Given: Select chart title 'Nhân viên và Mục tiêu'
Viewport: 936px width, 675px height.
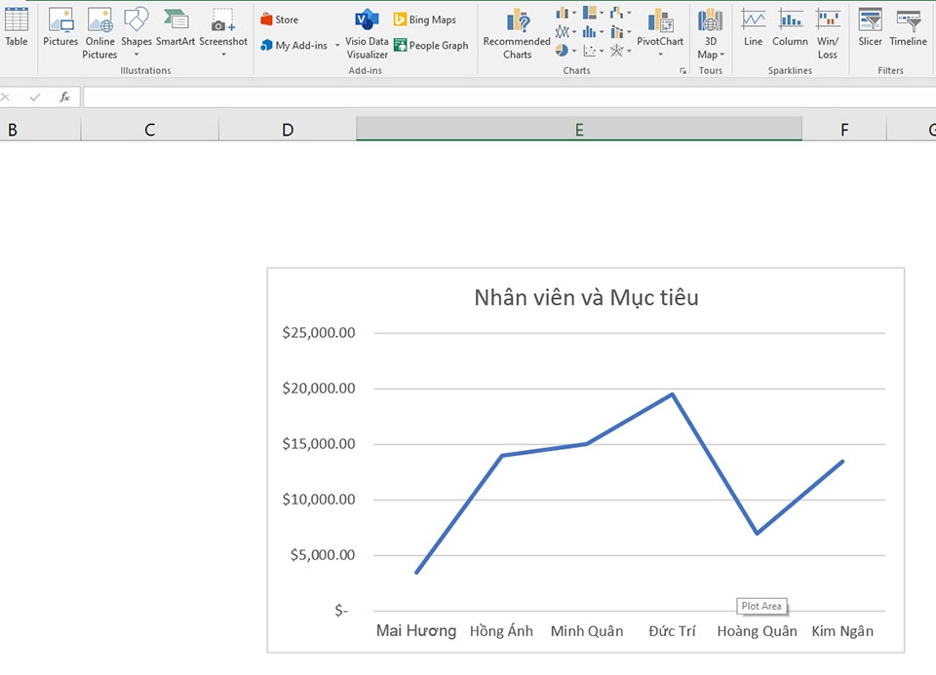Looking at the screenshot, I should 586,297.
